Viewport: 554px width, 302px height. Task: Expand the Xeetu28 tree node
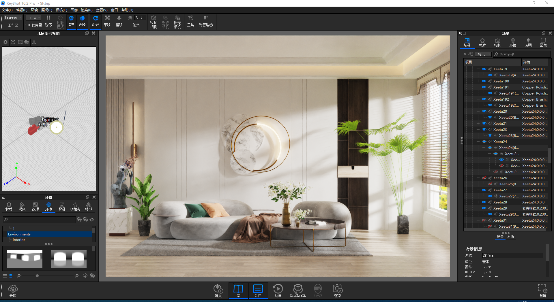click(x=478, y=202)
